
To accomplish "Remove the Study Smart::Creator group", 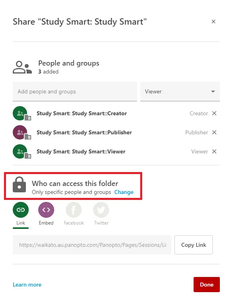I will point(214,113).
